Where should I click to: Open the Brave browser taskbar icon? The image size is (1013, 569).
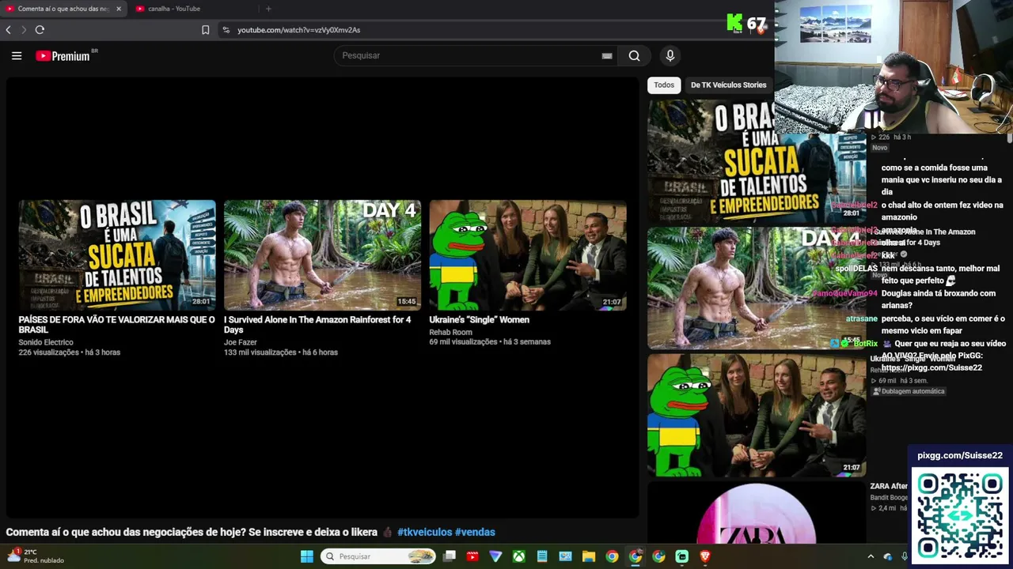(x=705, y=556)
